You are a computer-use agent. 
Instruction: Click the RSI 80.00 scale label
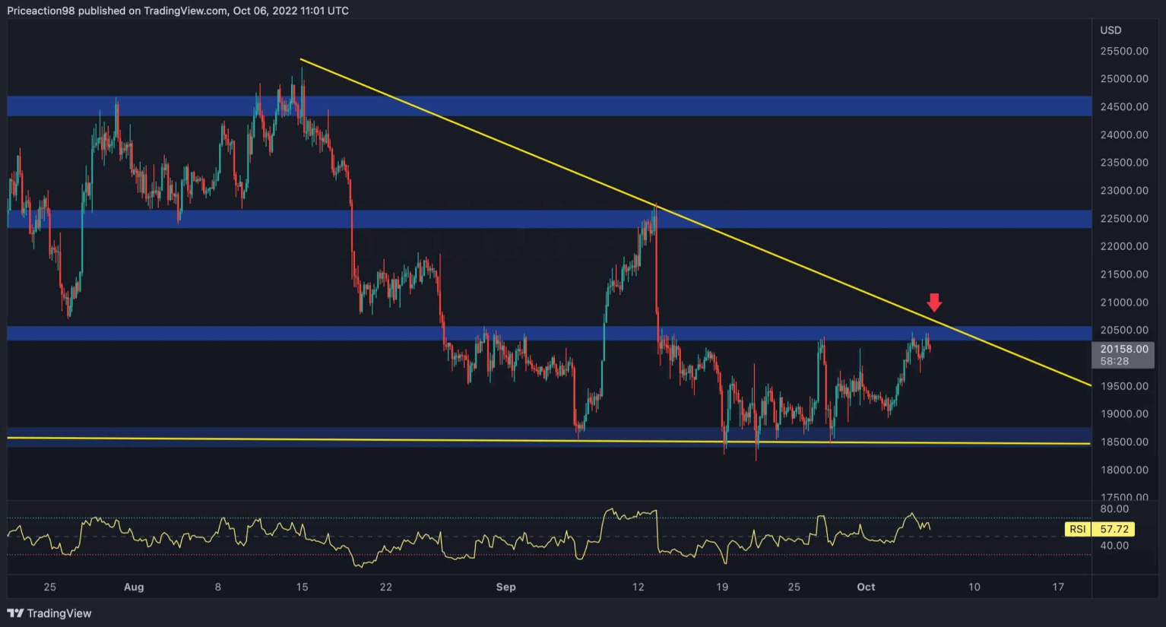pyautogui.click(x=1114, y=509)
